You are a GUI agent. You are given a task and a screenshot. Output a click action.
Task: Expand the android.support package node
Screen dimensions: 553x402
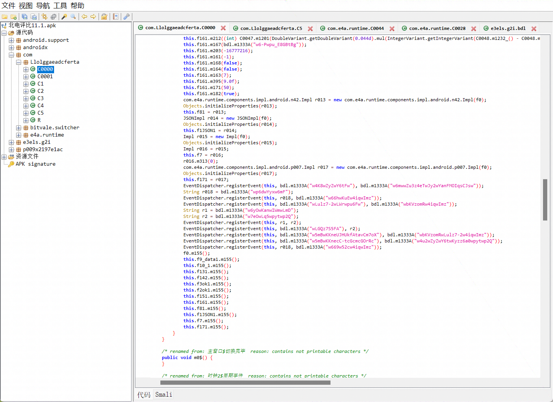(x=12, y=40)
